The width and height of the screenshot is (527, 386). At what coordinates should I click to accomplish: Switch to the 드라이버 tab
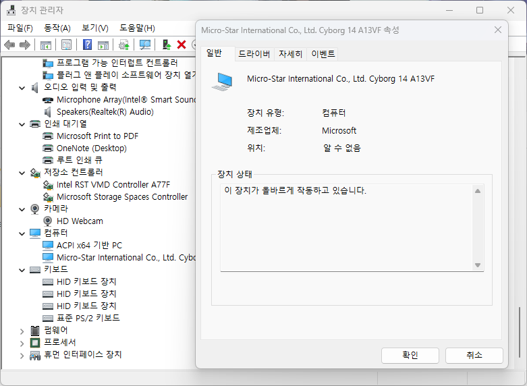point(254,54)
